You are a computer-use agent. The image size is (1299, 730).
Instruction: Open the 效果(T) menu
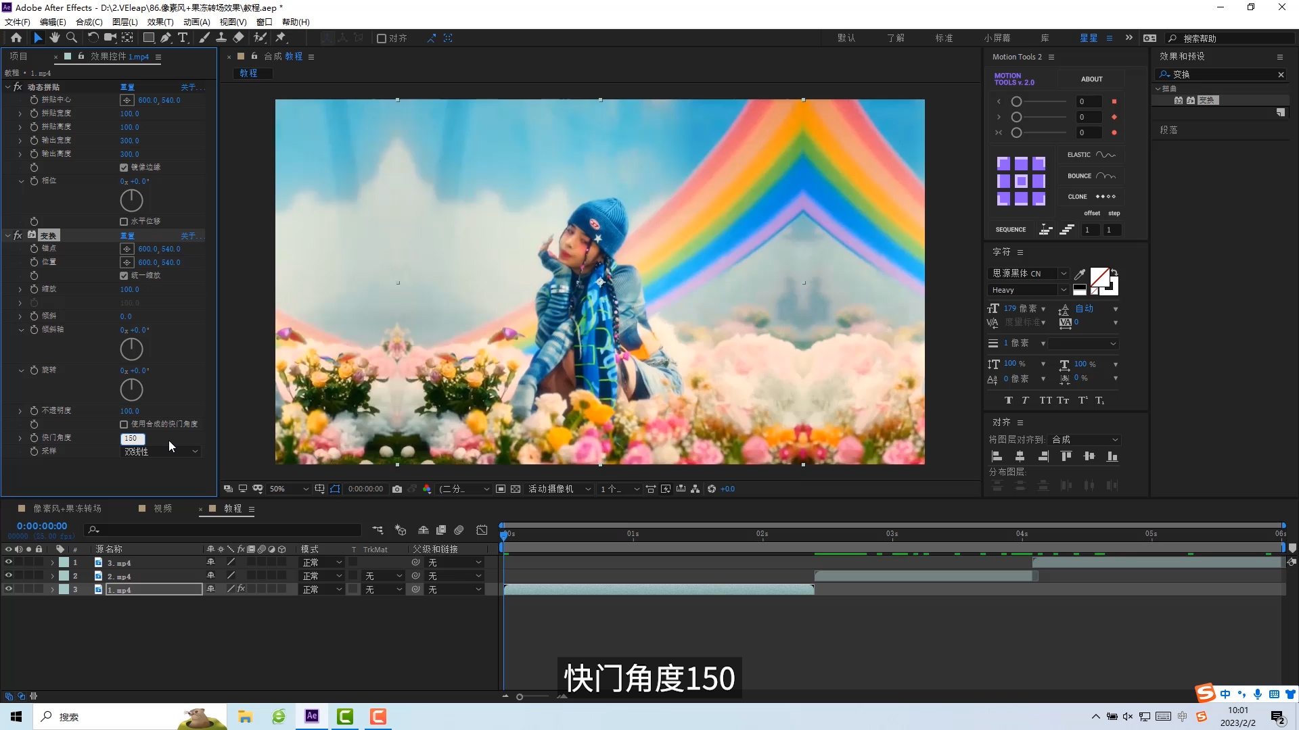click(160, 22)
